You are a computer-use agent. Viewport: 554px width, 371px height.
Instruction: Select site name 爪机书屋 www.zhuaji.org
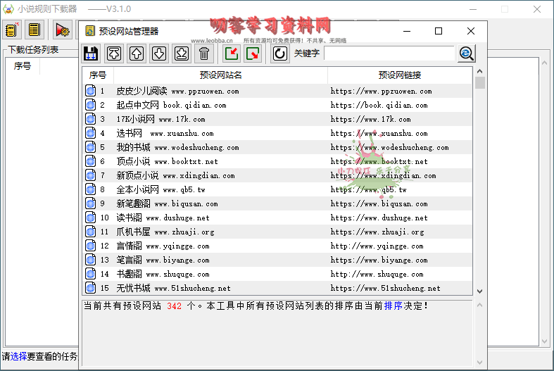[x=165, y=232]
